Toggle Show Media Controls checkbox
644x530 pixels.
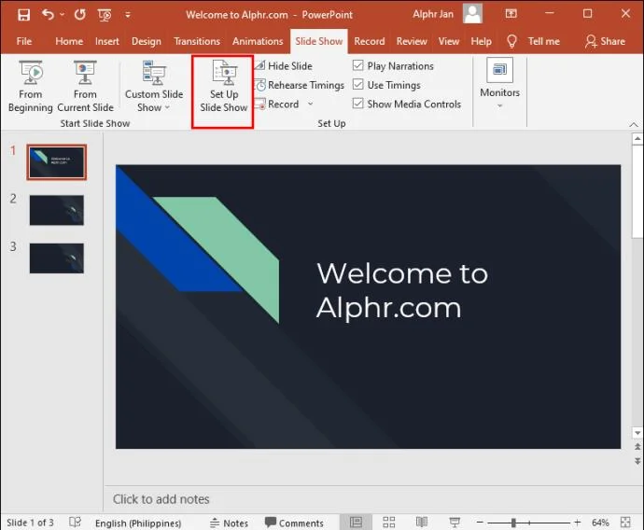pos(358,104)
